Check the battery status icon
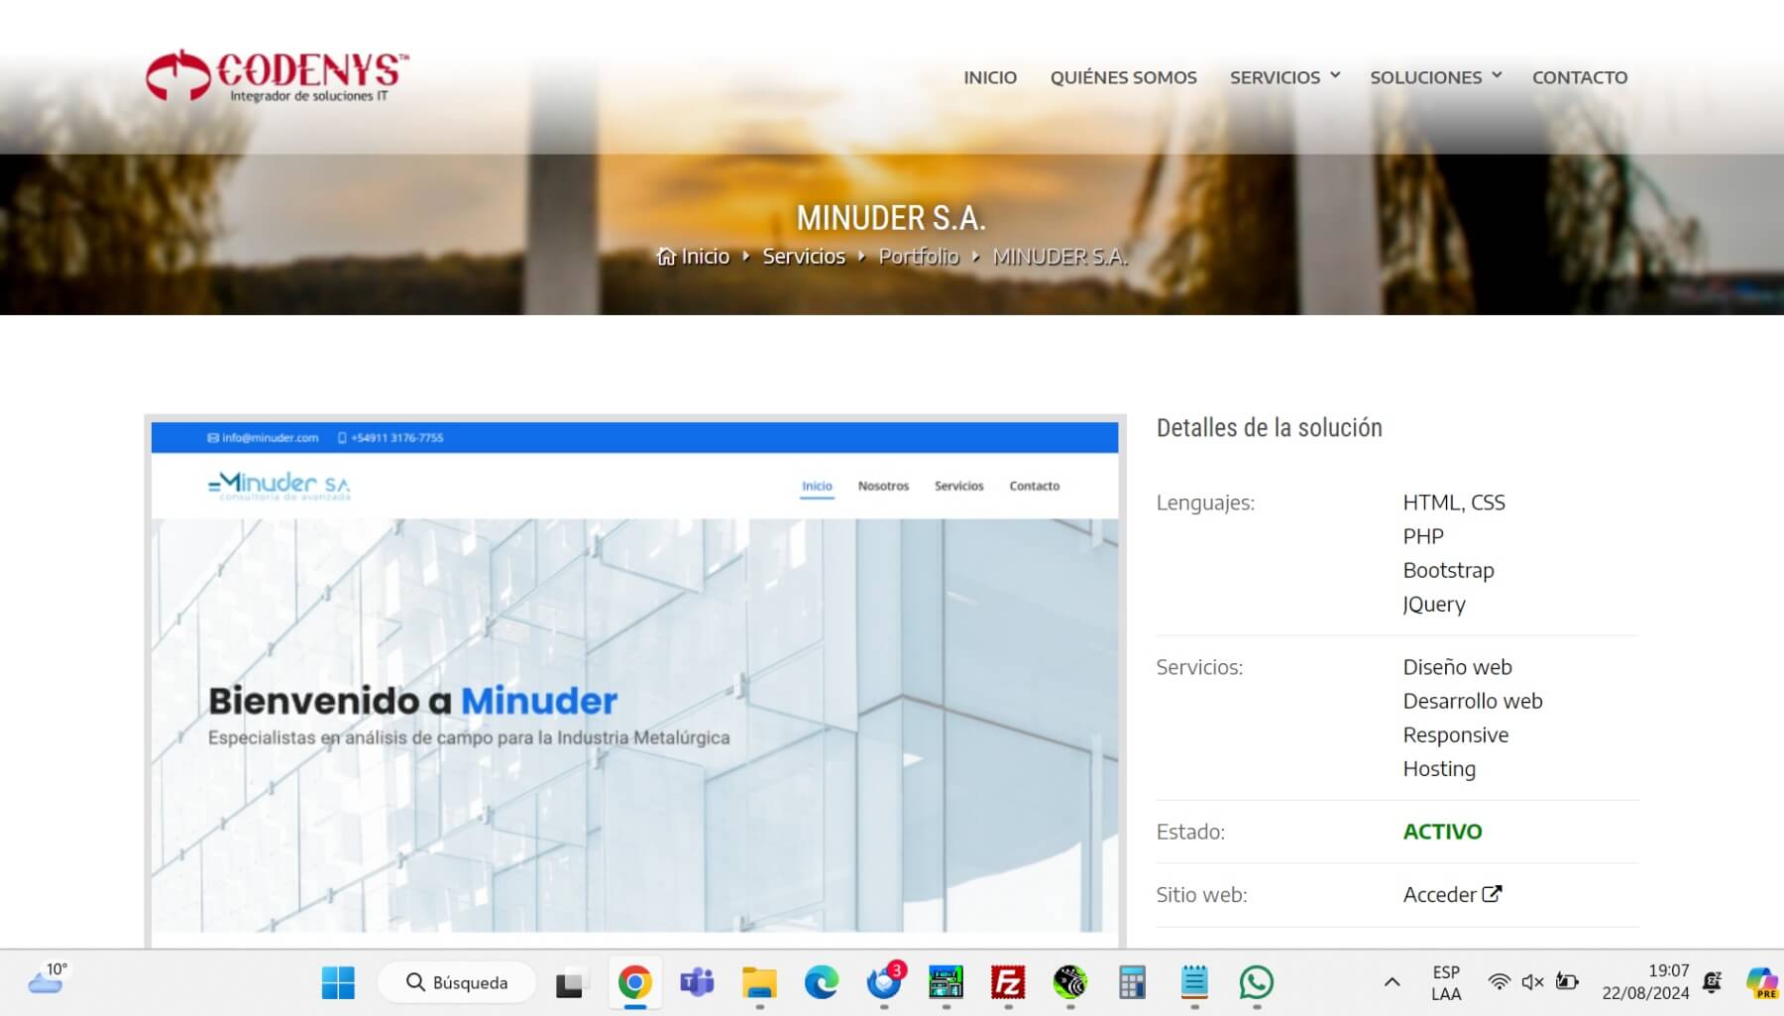This screenshot has height=1016, width=1784. coord(1567,982)
